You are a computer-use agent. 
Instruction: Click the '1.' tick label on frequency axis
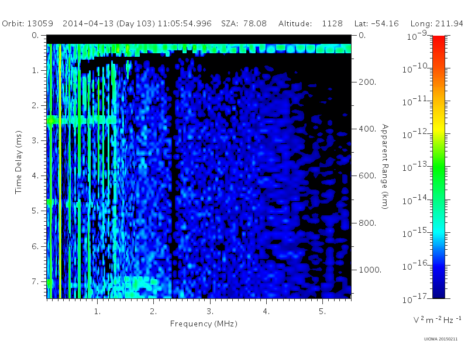pos(97,311)
